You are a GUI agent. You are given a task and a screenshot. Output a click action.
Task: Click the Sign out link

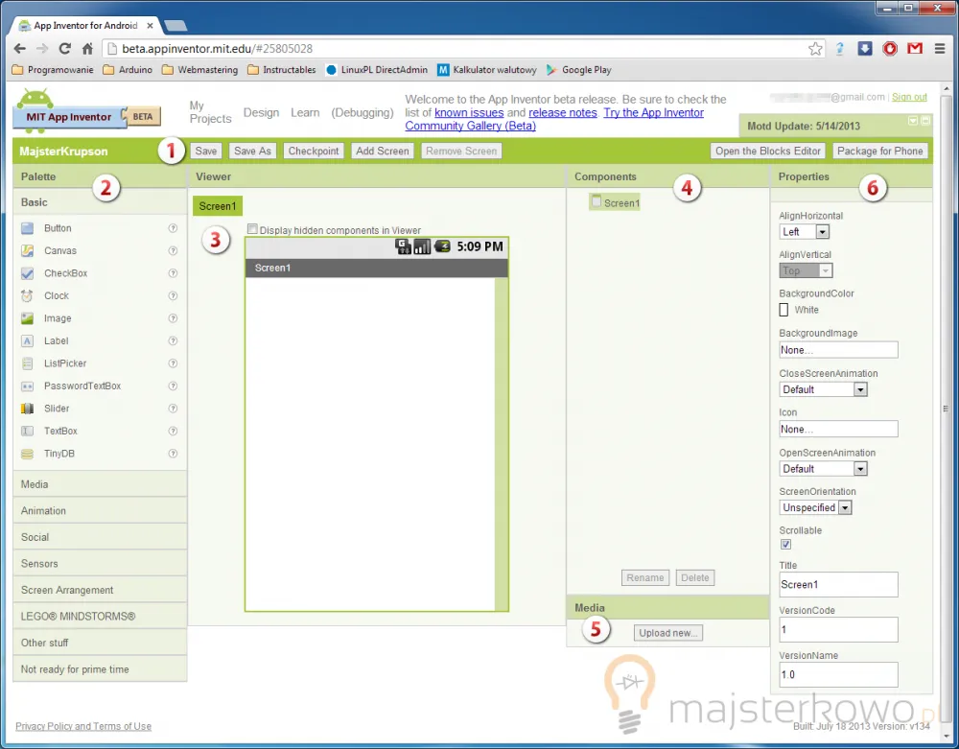point(909,97)
